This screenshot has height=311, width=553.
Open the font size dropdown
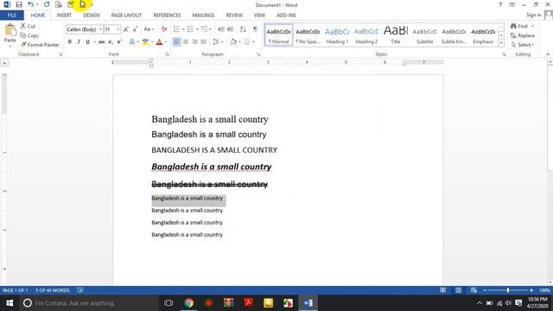pyautogui.click(x=118, y=29)
